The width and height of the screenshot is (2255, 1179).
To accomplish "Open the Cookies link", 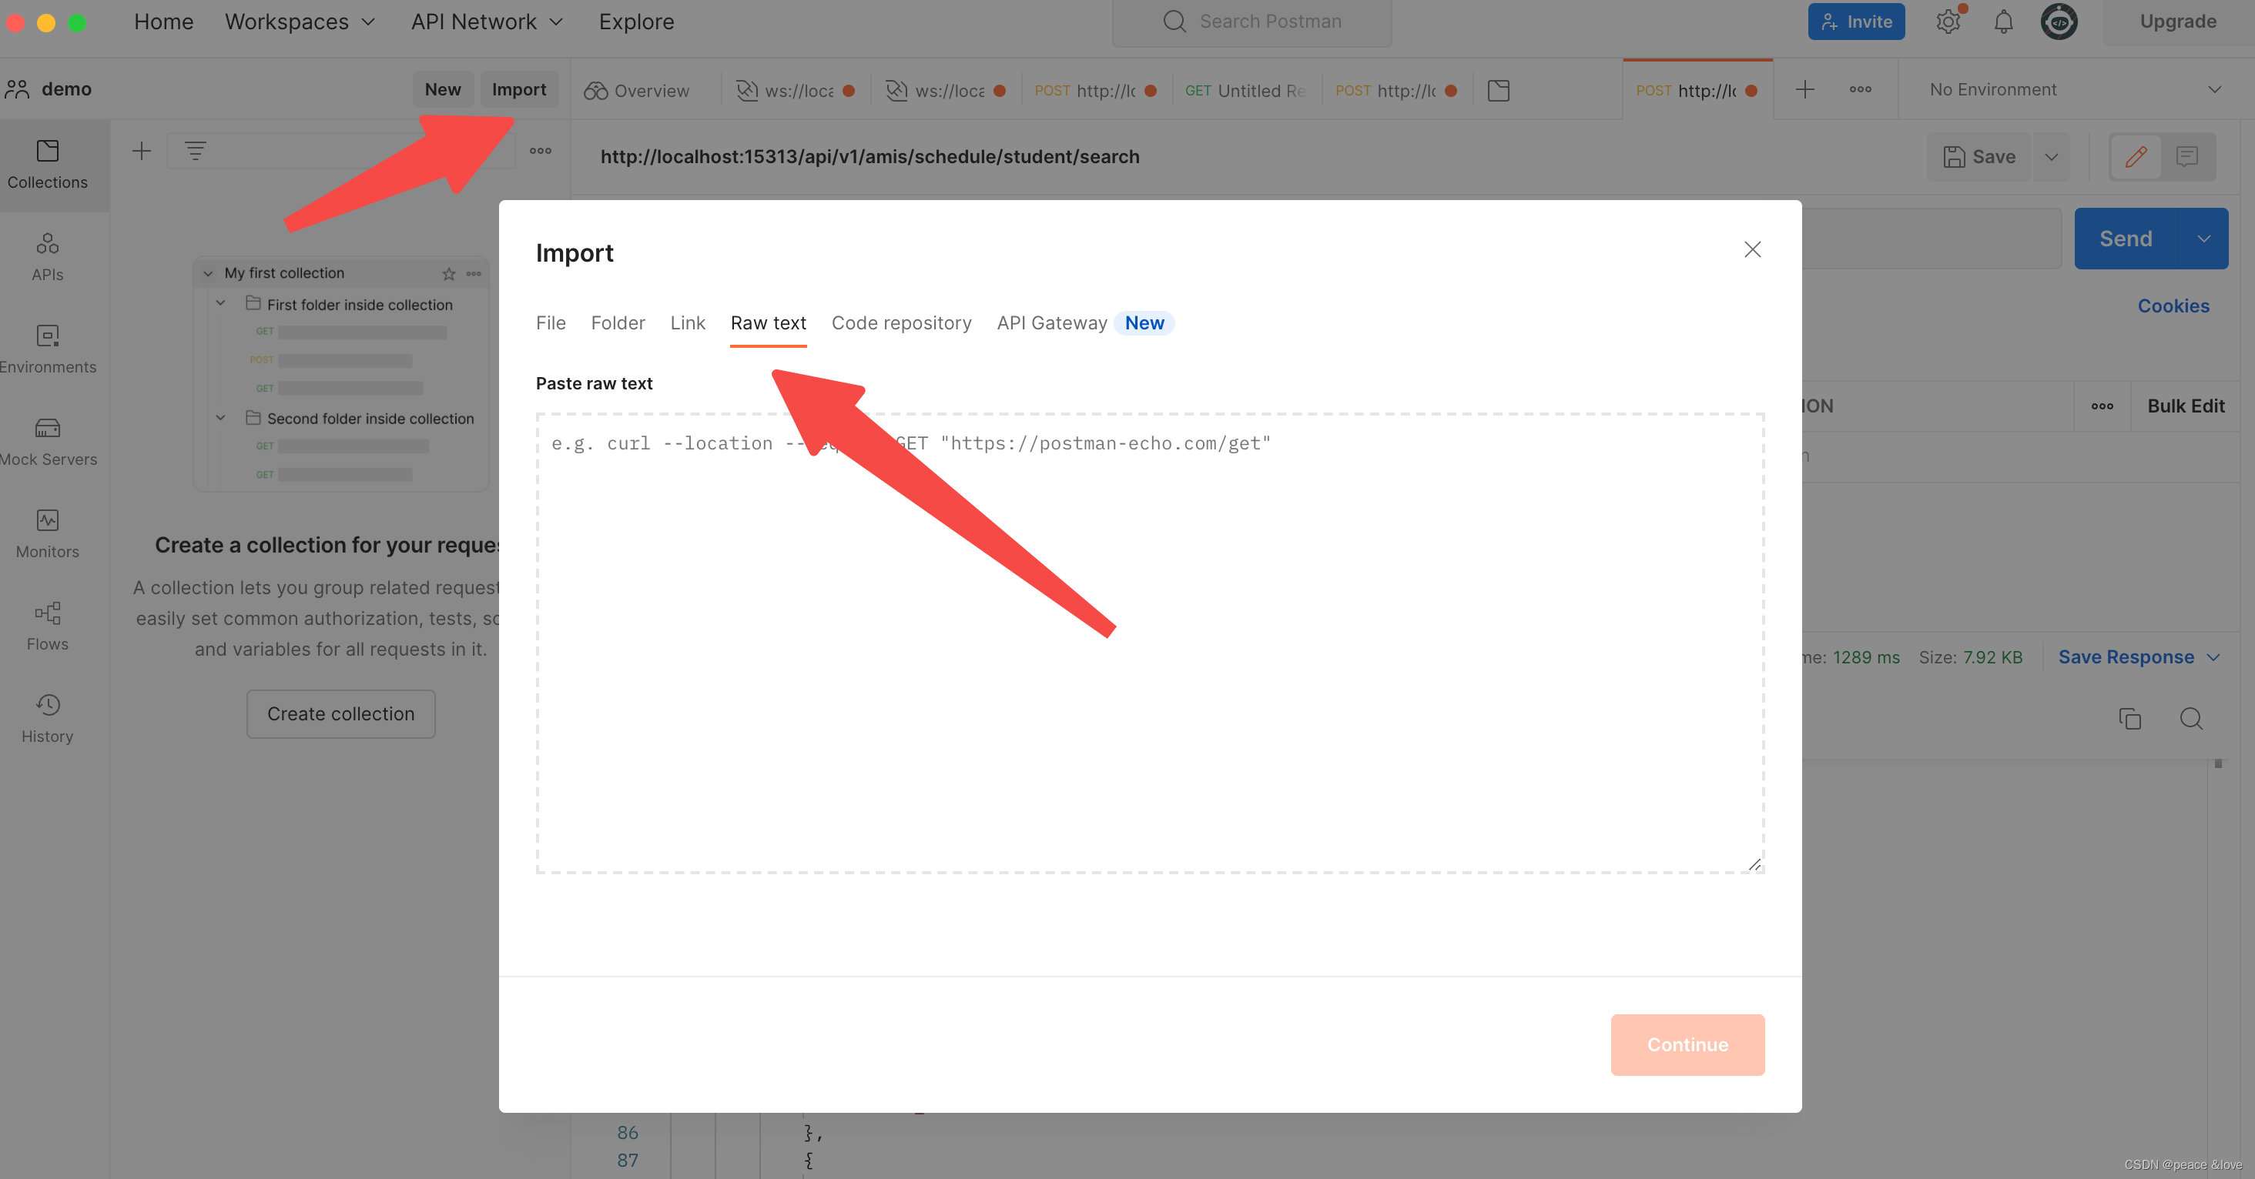I will 2173,306.
